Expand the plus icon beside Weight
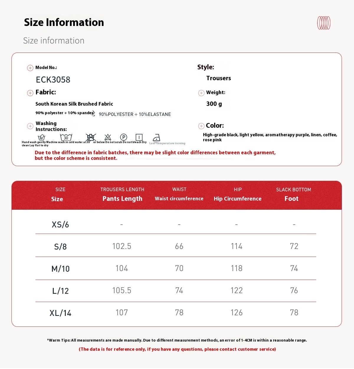Image resolution: width=354 pixels, height=369 pixels. [201, 93]
